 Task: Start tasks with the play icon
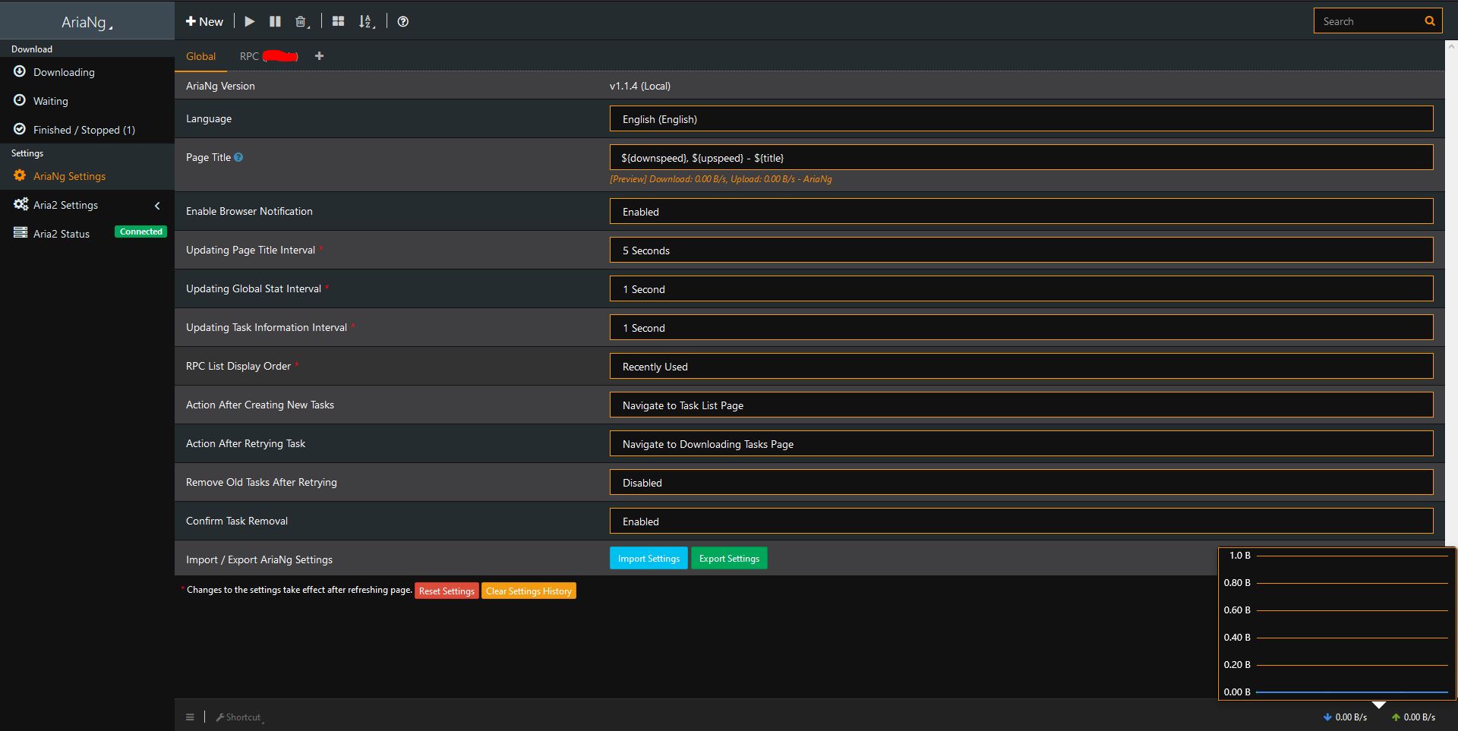coord(249,21)
